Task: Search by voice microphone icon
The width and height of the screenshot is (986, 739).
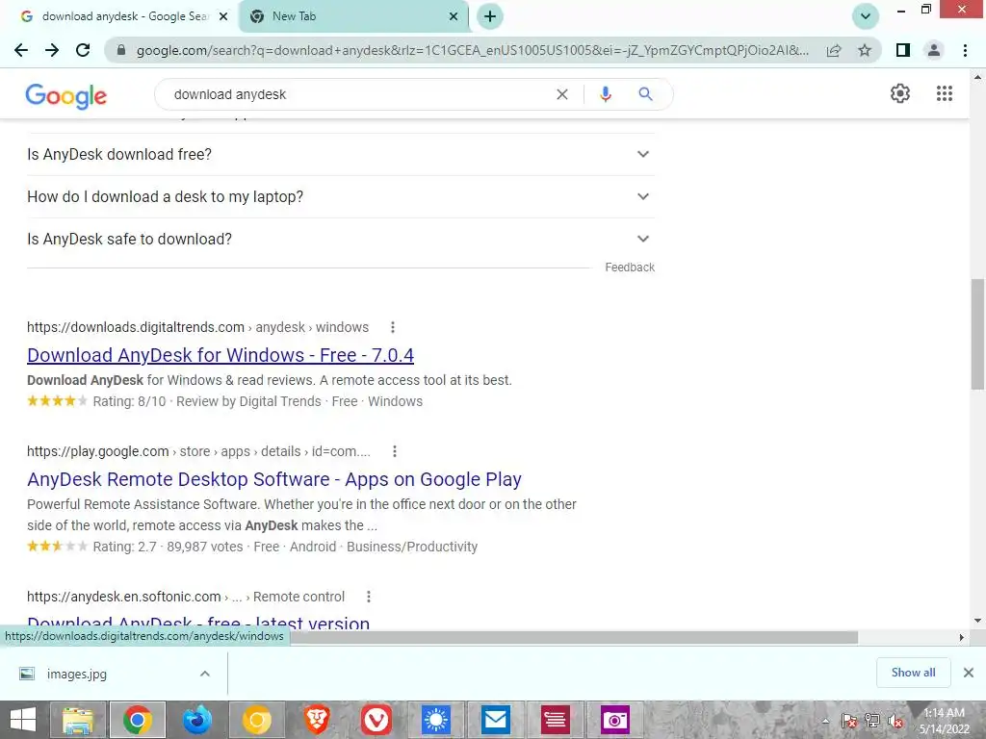Action: click(605, 94)
